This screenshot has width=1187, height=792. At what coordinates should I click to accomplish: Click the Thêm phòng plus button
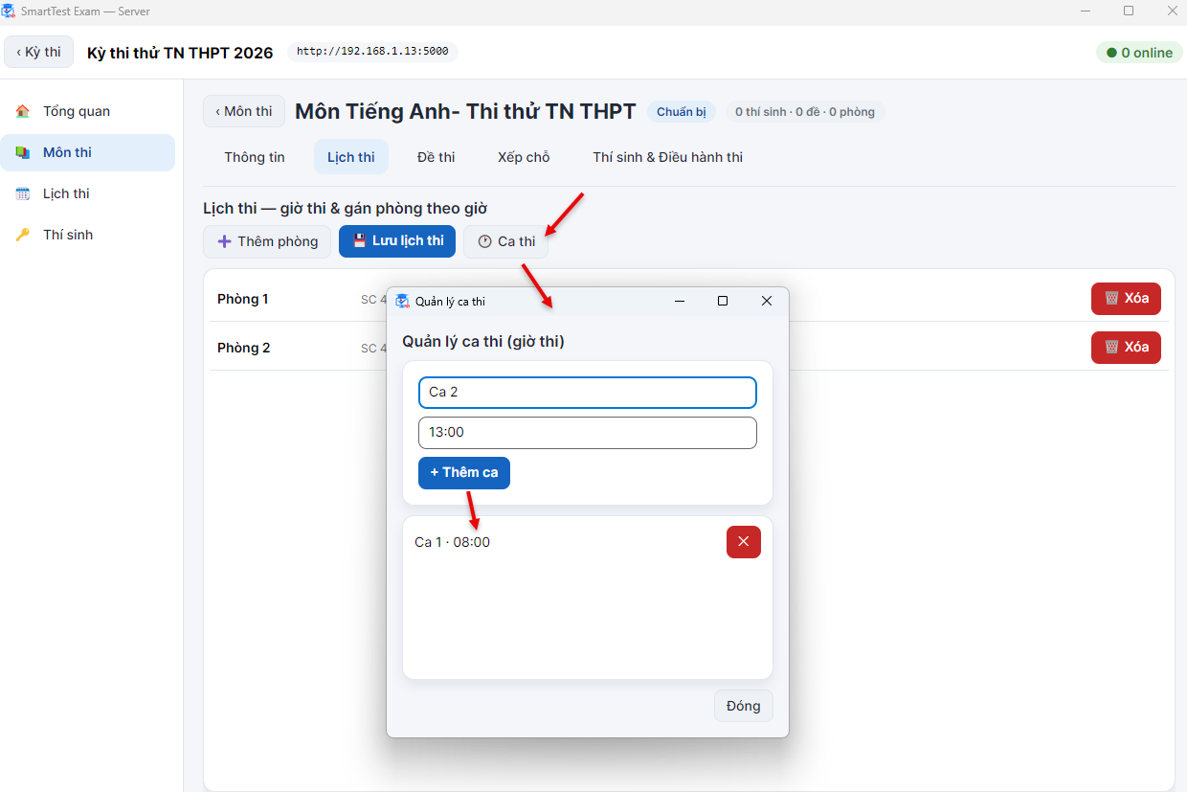pyautogui.click(x=267, y=241)
